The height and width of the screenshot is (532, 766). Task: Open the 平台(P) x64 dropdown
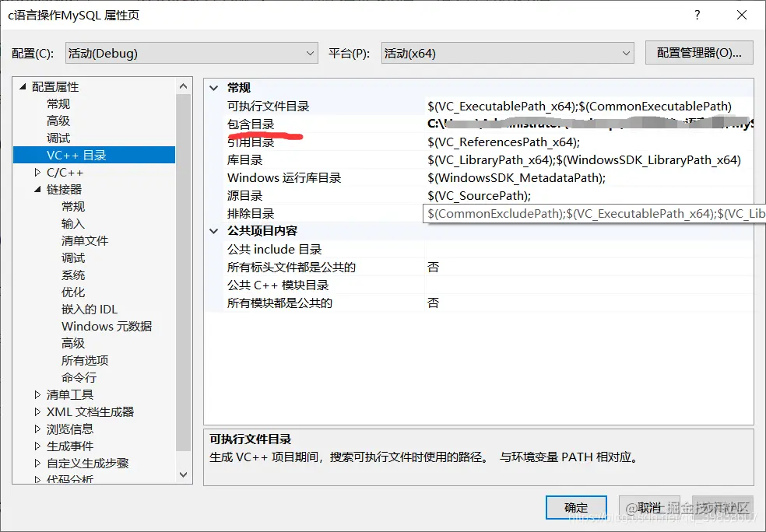coord(508,53)
